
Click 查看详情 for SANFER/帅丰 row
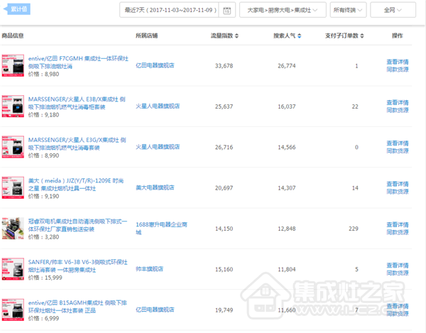398,266
